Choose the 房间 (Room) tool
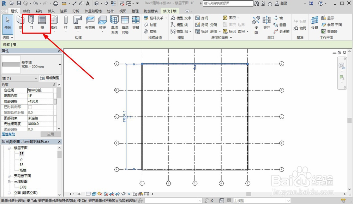This screenshot has width=353, height=204. click(202, 18)
